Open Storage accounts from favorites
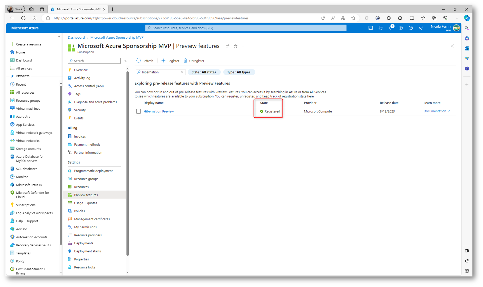The image size is (483, 287). tap(25, 149)
